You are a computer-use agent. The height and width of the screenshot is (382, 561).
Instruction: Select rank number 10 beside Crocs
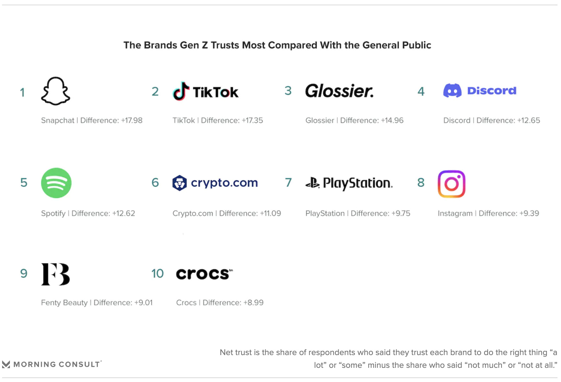158,274
